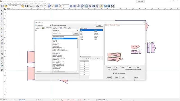Click the blue globe icon in toolbar

click(49, 6)
